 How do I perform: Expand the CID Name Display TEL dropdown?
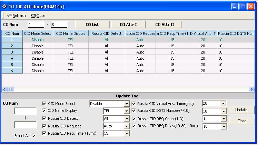pyautogui.click(x=127, y=111)
